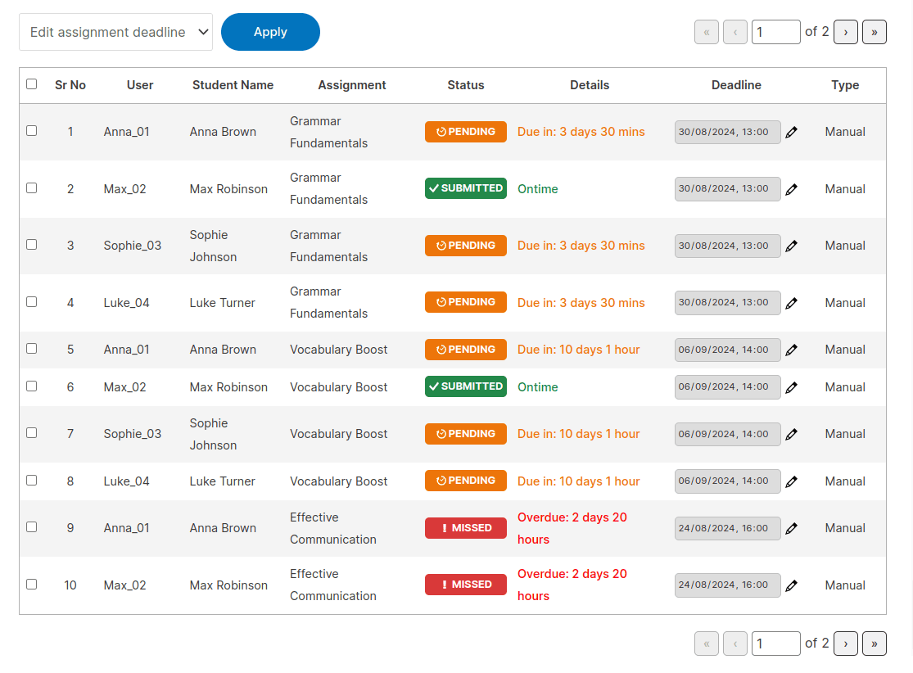
Task: Go to next page using top pagination
Action: coord(845,32)
